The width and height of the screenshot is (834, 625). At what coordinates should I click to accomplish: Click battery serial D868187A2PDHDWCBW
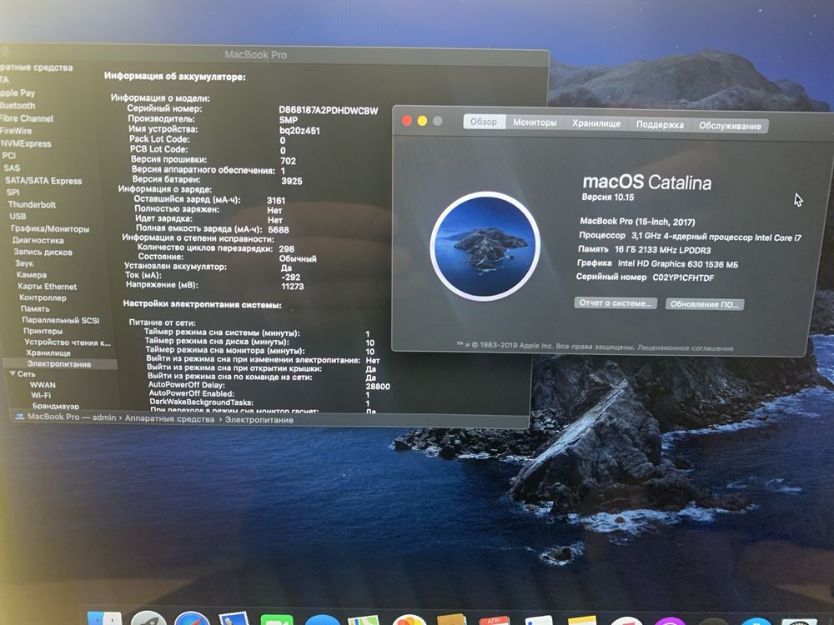pyautogui.click(x=328, y=111)
